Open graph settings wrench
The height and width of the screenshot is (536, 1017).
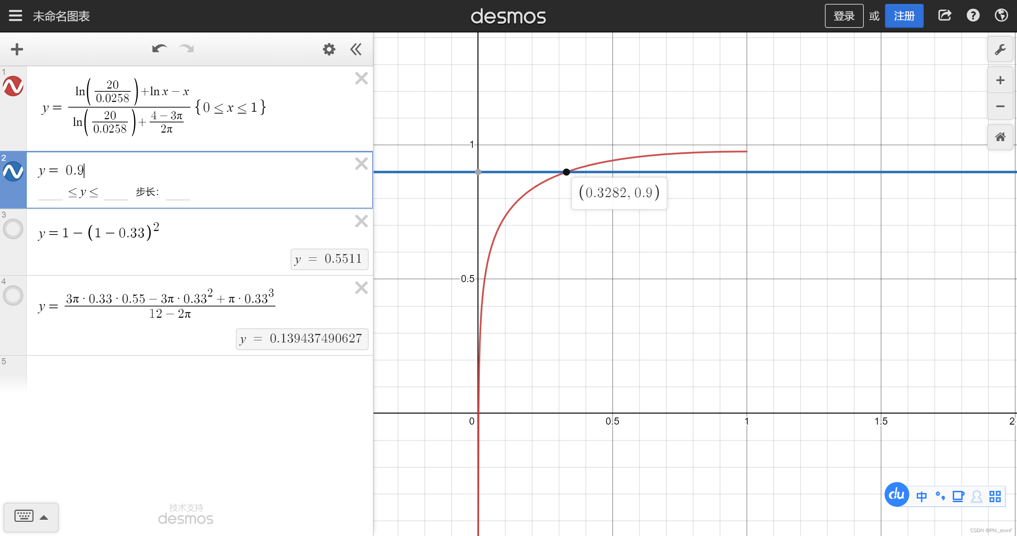1000,49
